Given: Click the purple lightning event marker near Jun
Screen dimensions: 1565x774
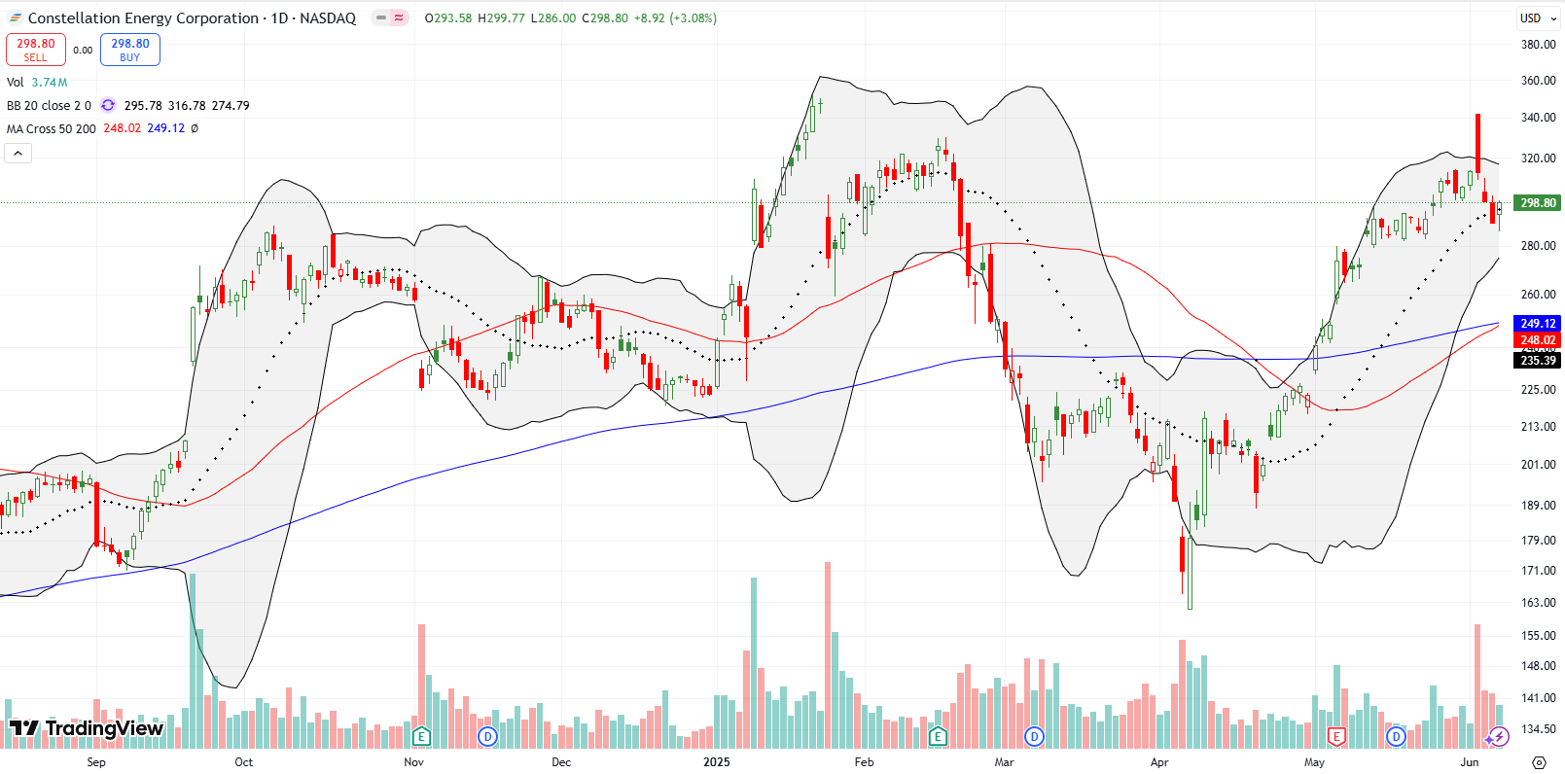Looking at the screenshot, I should tap(1499, 736).
